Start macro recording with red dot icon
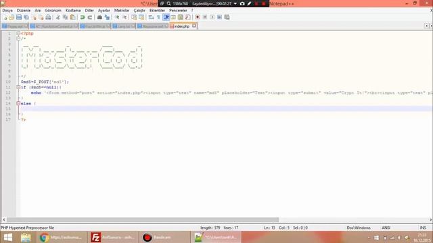The width and height of the screenshot is (433, 243). tap(198, 18)
